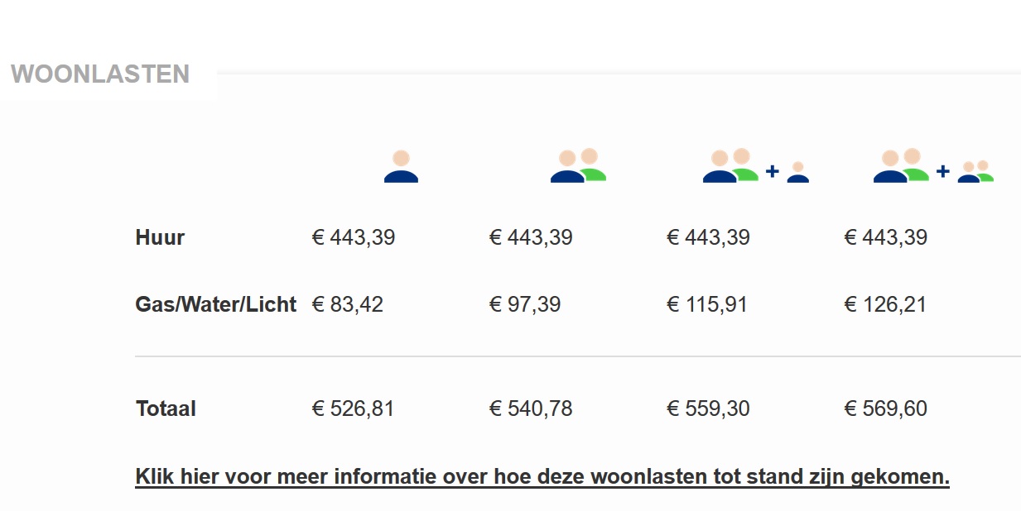Viewport: 1021px width, 511px height.
Task: Click the WOONLASTEN section heading
Action: point(100,74)
